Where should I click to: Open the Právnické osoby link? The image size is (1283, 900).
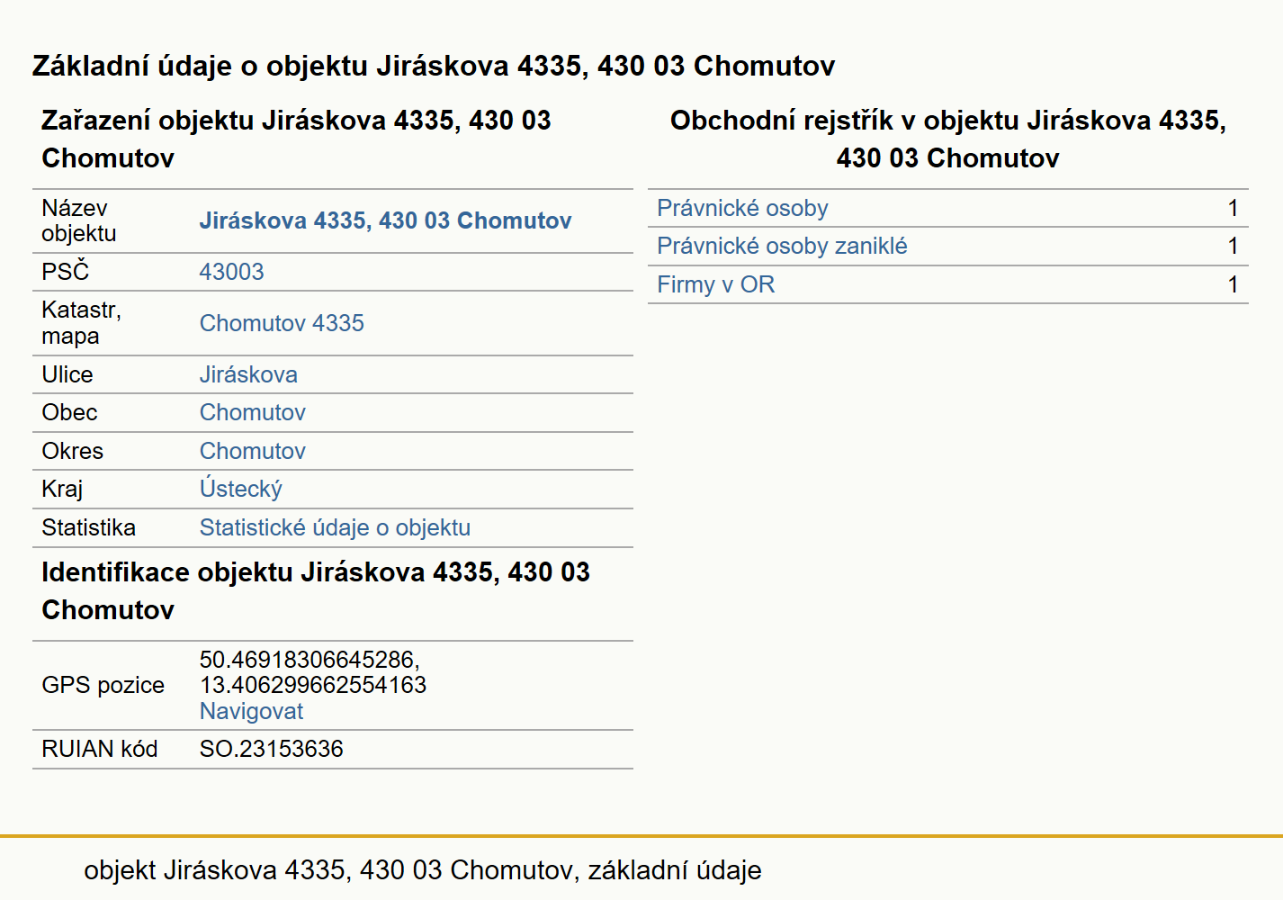click(742, 208)
